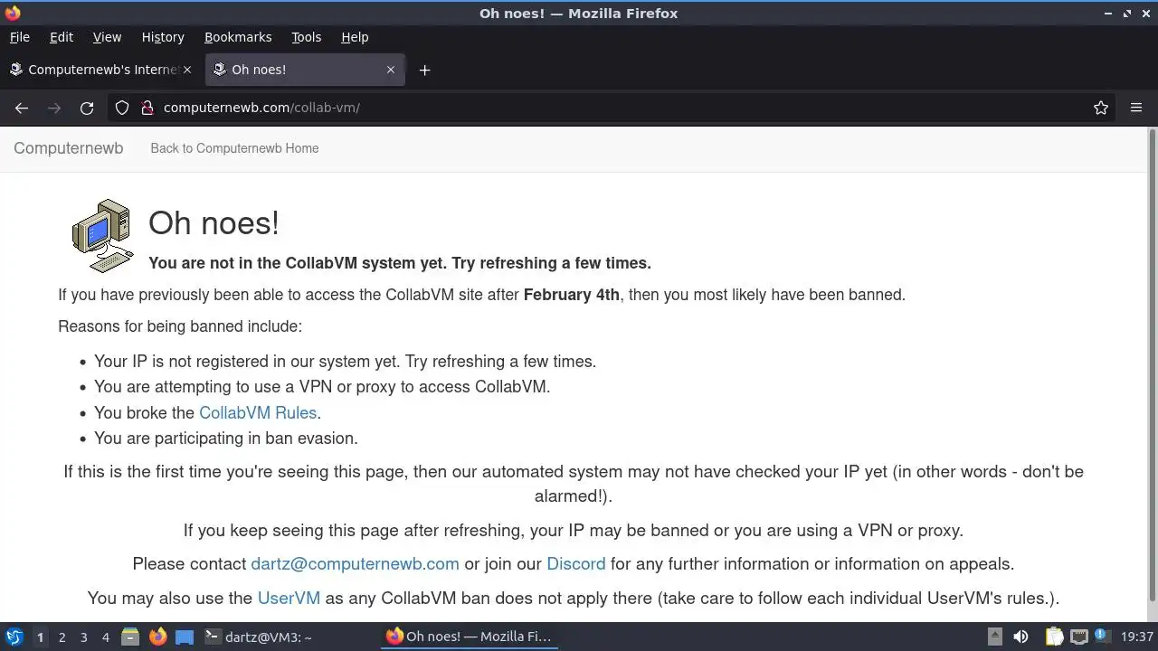This screenshot has height=651, width=1158.
Task: Click the bold 'February 4th' text
Action: [572, 294]
